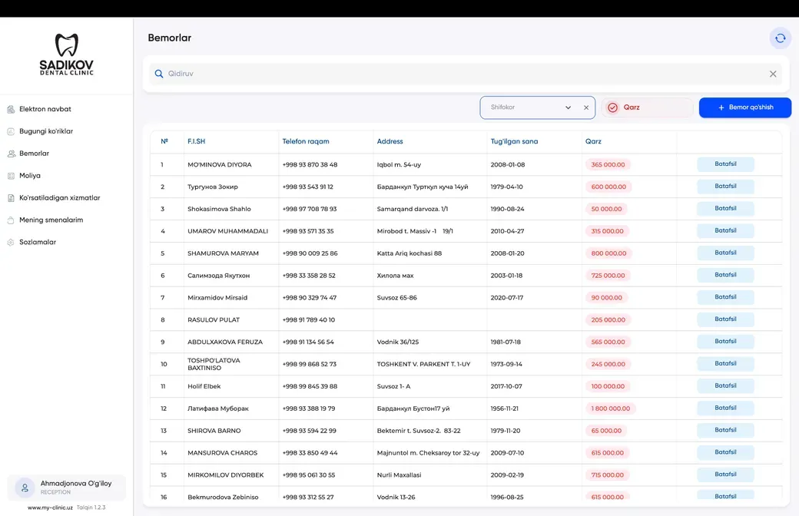Click the Elektron navbat sidebar icon

(x=11, y=110)
